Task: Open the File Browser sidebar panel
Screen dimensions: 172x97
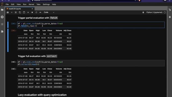Action: tap(2, 10)
